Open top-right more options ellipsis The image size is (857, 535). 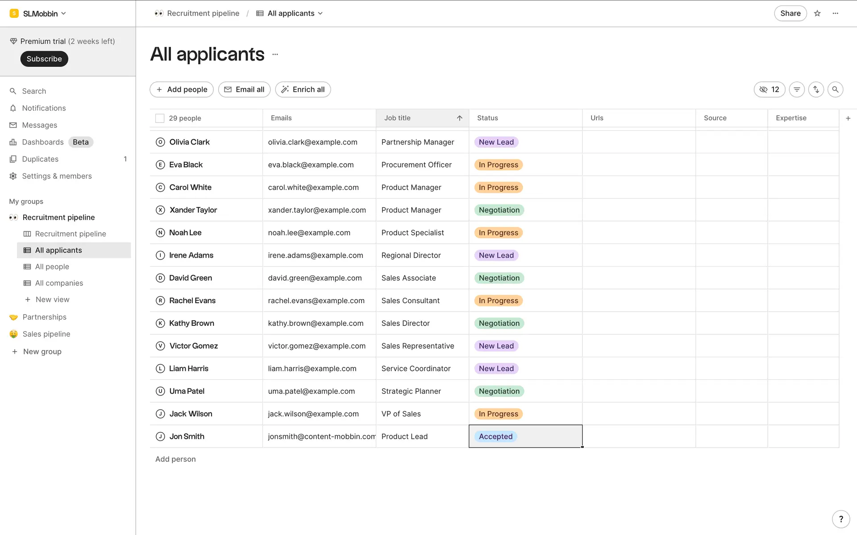pyautogui.click(x=836, y=13)
